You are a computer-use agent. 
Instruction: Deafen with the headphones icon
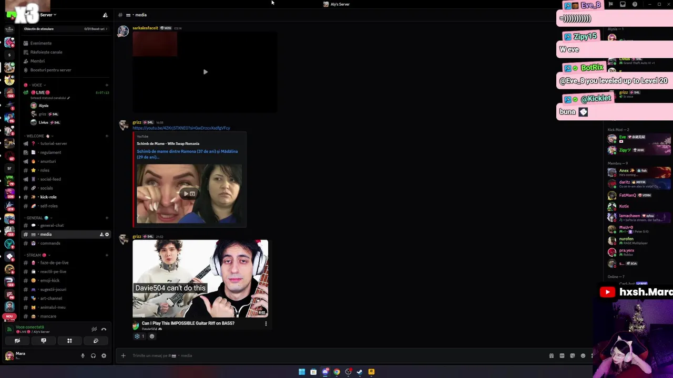tap(93, 355)
